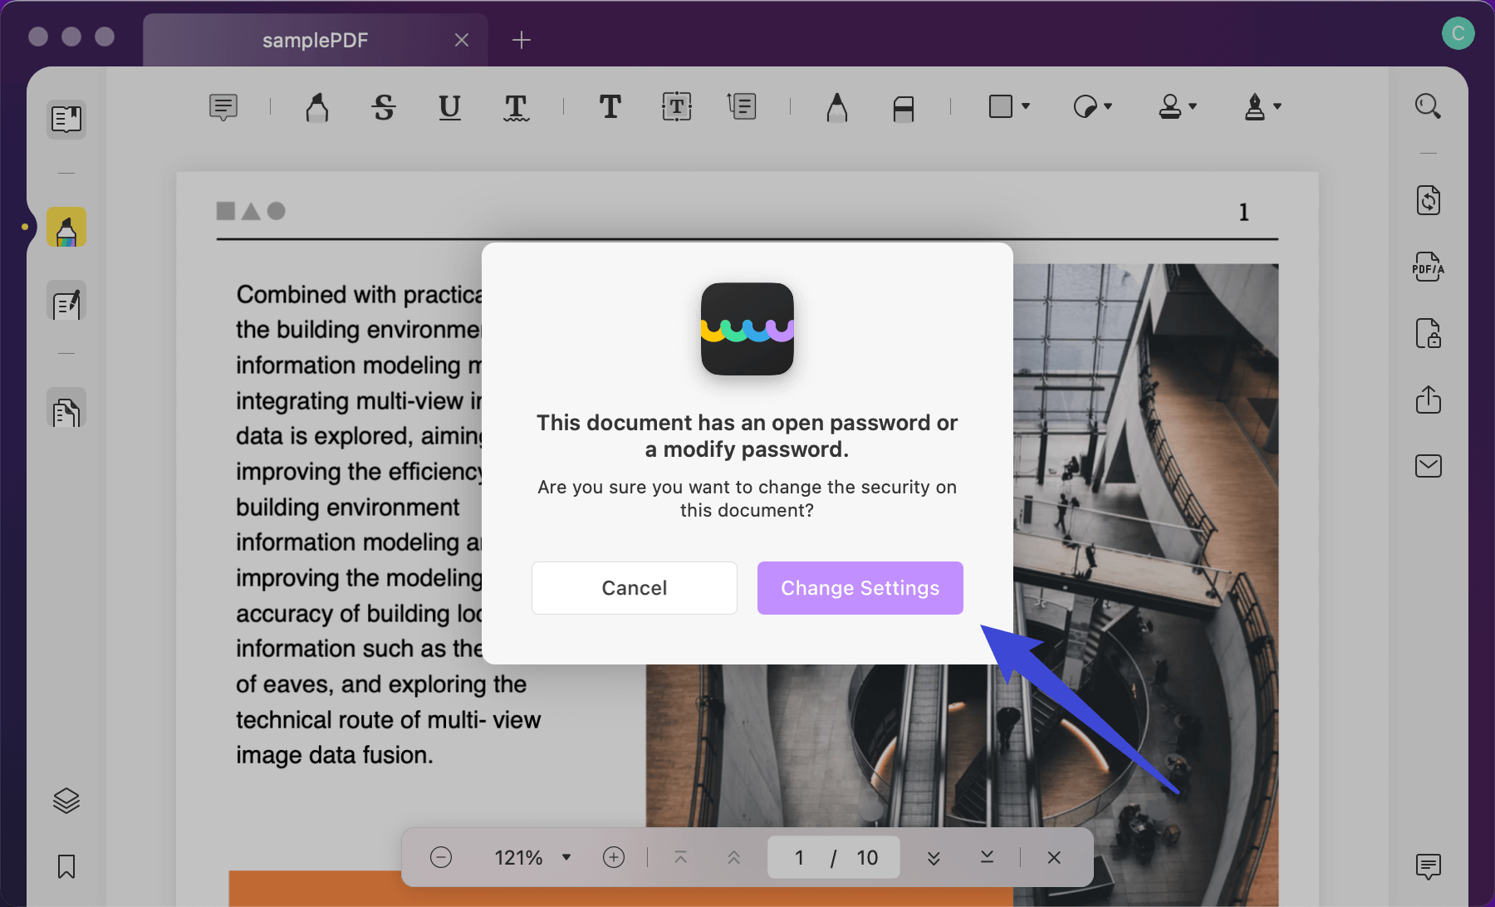
Task: Click the Change Settings button
Action: point(860,588)
